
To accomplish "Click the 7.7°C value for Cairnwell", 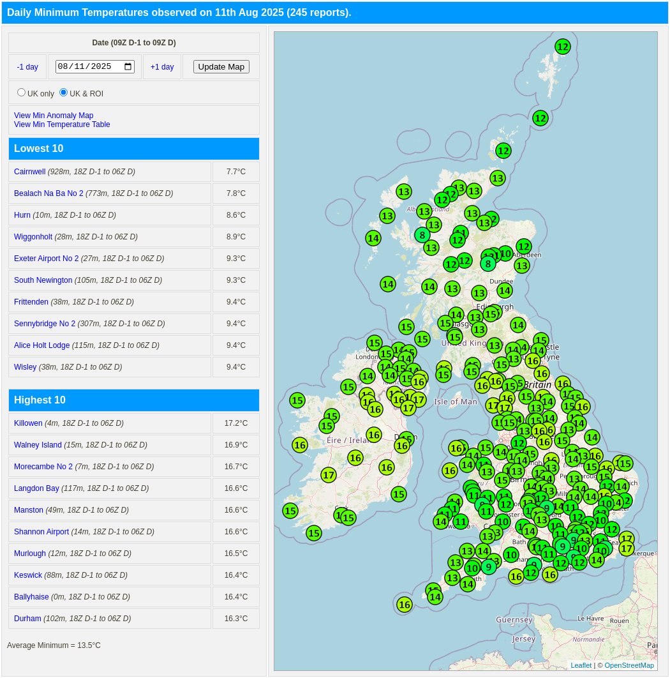I will [x=236, y=172].
